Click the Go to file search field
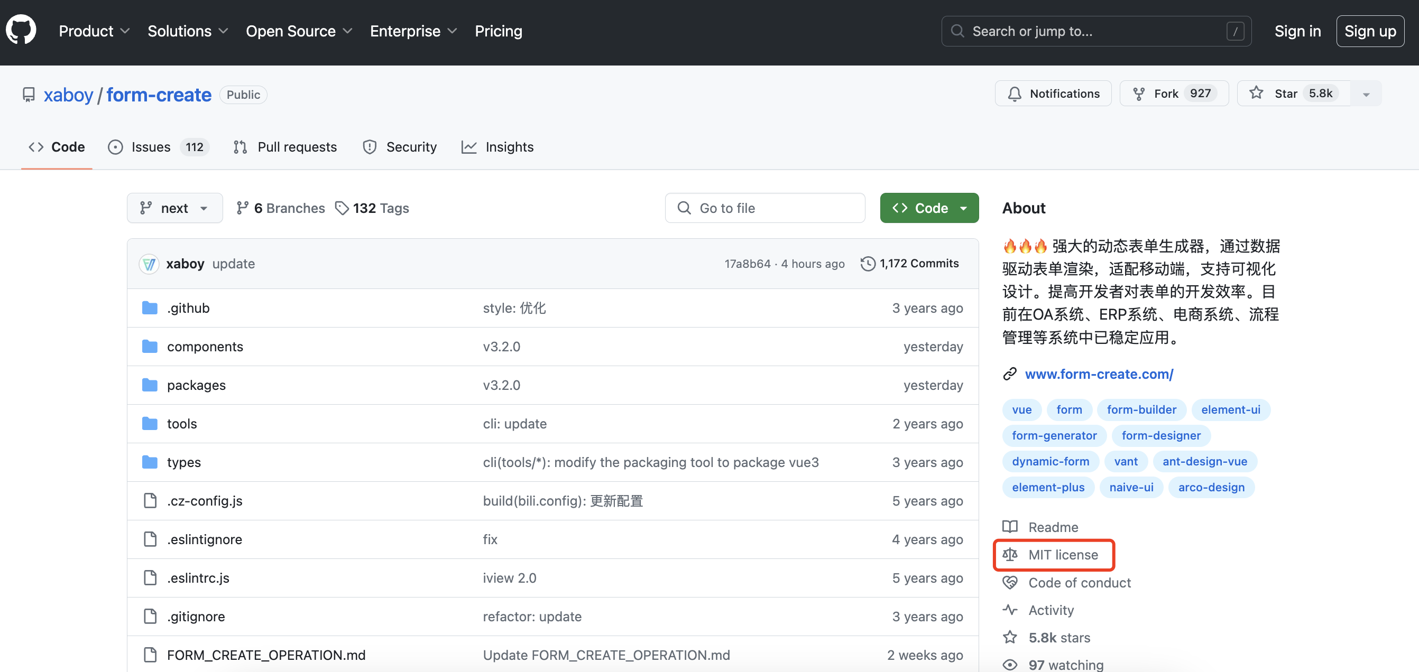Screen dimensions: 1419x672 click(764, 208)
